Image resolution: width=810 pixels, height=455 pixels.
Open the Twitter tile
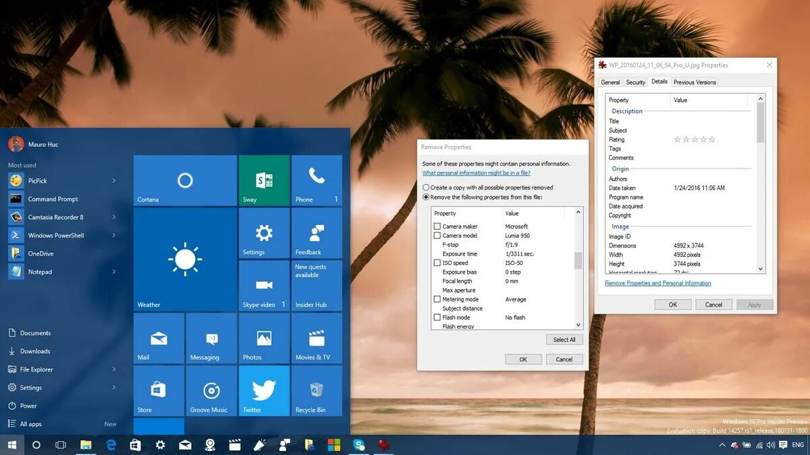[264, 390]
